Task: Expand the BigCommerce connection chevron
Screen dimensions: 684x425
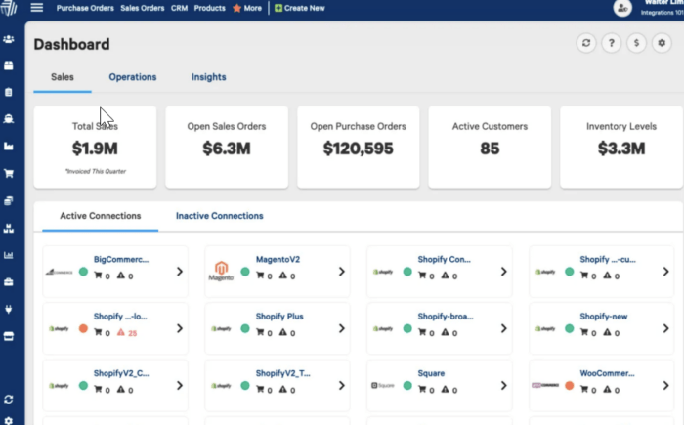Action: 180,273
